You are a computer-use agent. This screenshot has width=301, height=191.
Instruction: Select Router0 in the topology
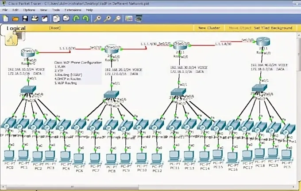[28, 53]
